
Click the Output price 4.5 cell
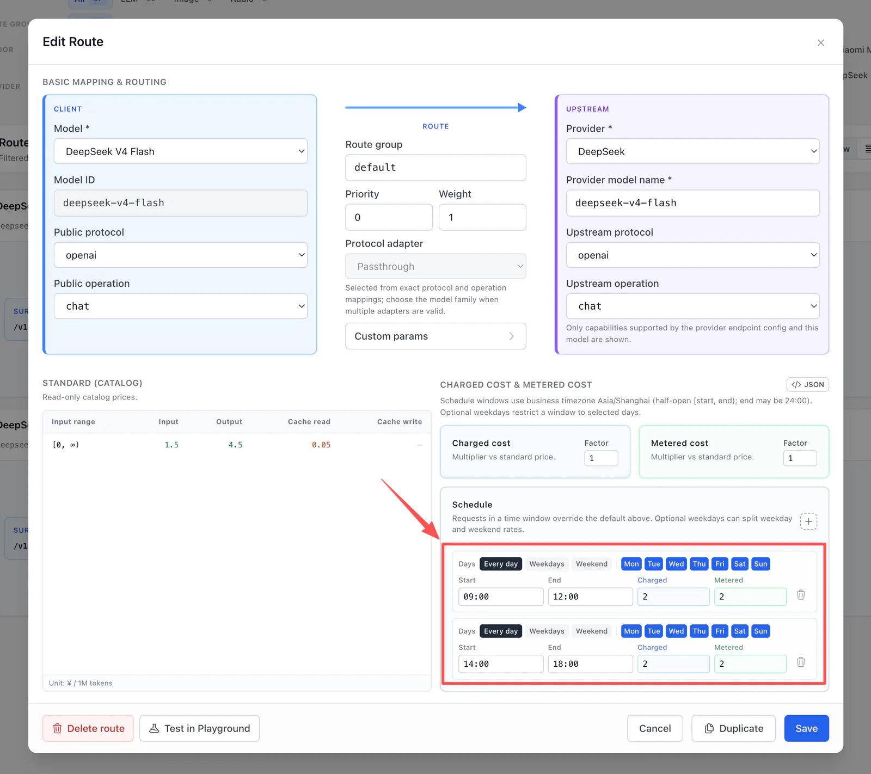(x=235, y=445)
